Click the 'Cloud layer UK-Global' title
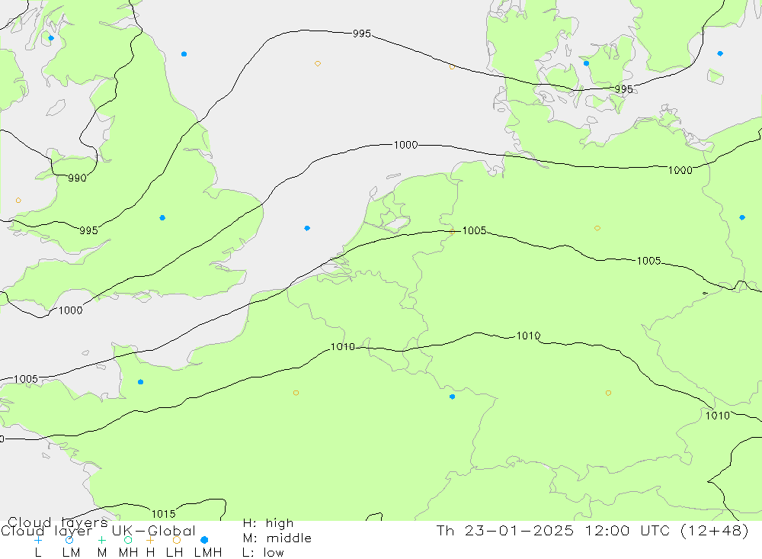 click(98, 531)
